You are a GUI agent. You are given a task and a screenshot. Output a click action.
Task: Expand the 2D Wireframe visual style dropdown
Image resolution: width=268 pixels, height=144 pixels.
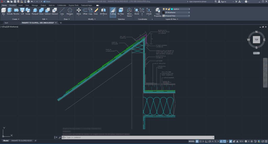tap(189, 12)
